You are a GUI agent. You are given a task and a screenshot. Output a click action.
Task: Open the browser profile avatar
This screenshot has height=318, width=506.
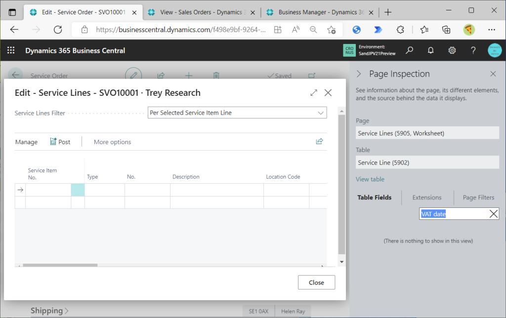tap(469, 30)
